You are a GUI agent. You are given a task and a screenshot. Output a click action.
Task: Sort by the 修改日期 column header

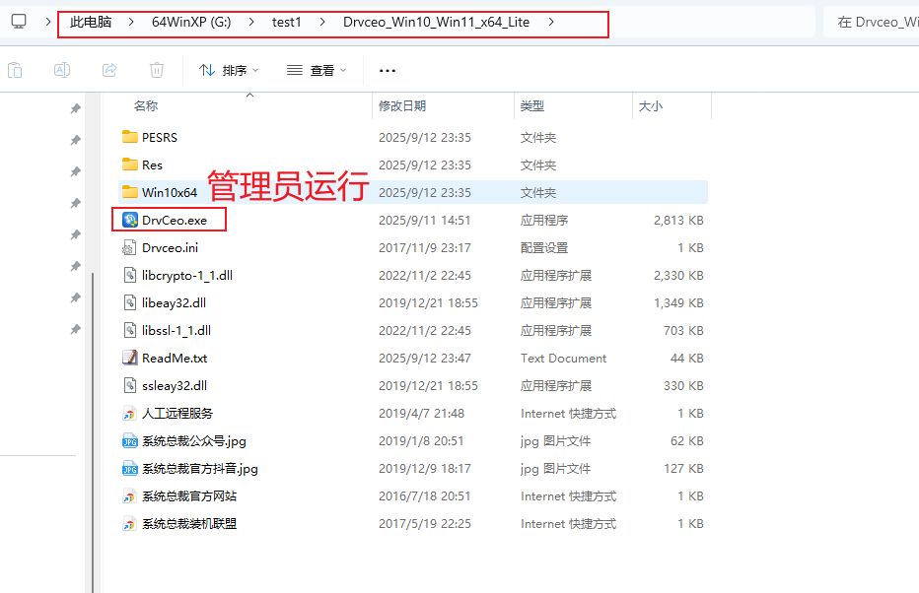[402, 105]
